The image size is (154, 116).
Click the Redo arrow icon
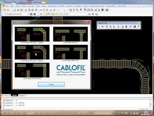click(x=64, y=10)
